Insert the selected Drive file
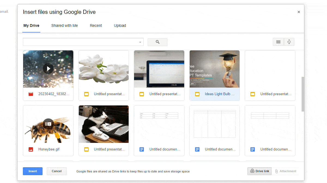 (x=32, y=171)
